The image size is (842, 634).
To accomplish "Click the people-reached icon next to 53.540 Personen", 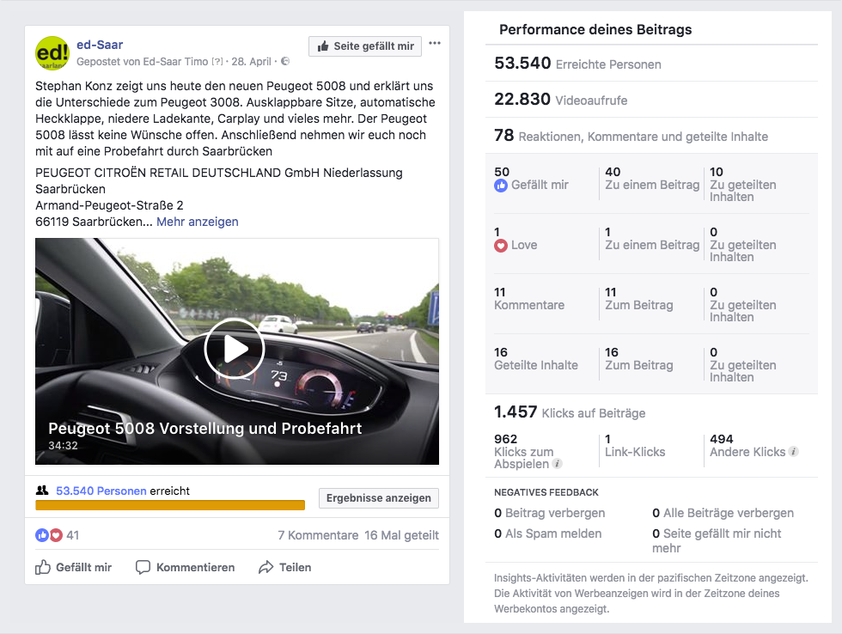I will tap(42, 491).
